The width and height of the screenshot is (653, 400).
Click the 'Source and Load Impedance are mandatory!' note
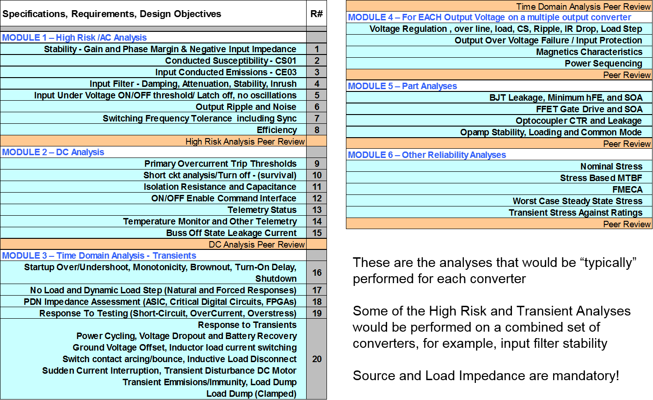(x=486, y=376)
